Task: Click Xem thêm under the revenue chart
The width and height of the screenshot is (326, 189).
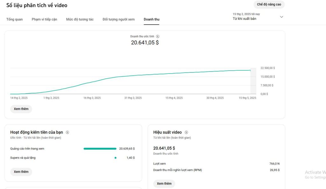Action: [21, 109]
